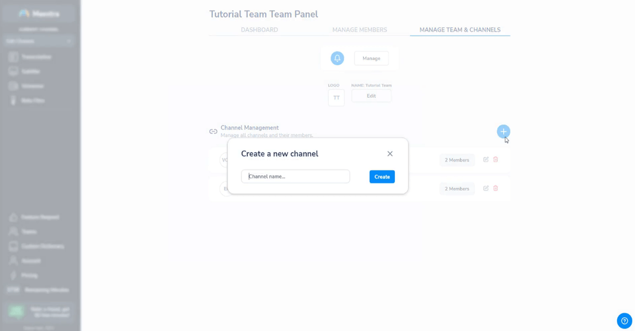
Task: Click the Manage button beside the bell
Action: [x=371, y=58]
